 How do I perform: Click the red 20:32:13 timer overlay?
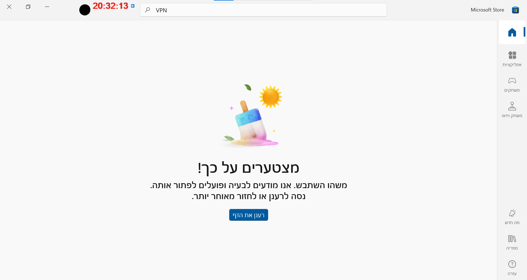tap(110, 6)
